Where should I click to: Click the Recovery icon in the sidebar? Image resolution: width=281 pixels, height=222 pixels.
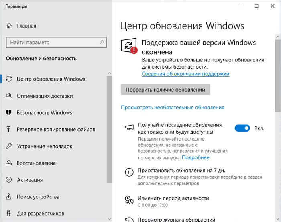(9, 163)
